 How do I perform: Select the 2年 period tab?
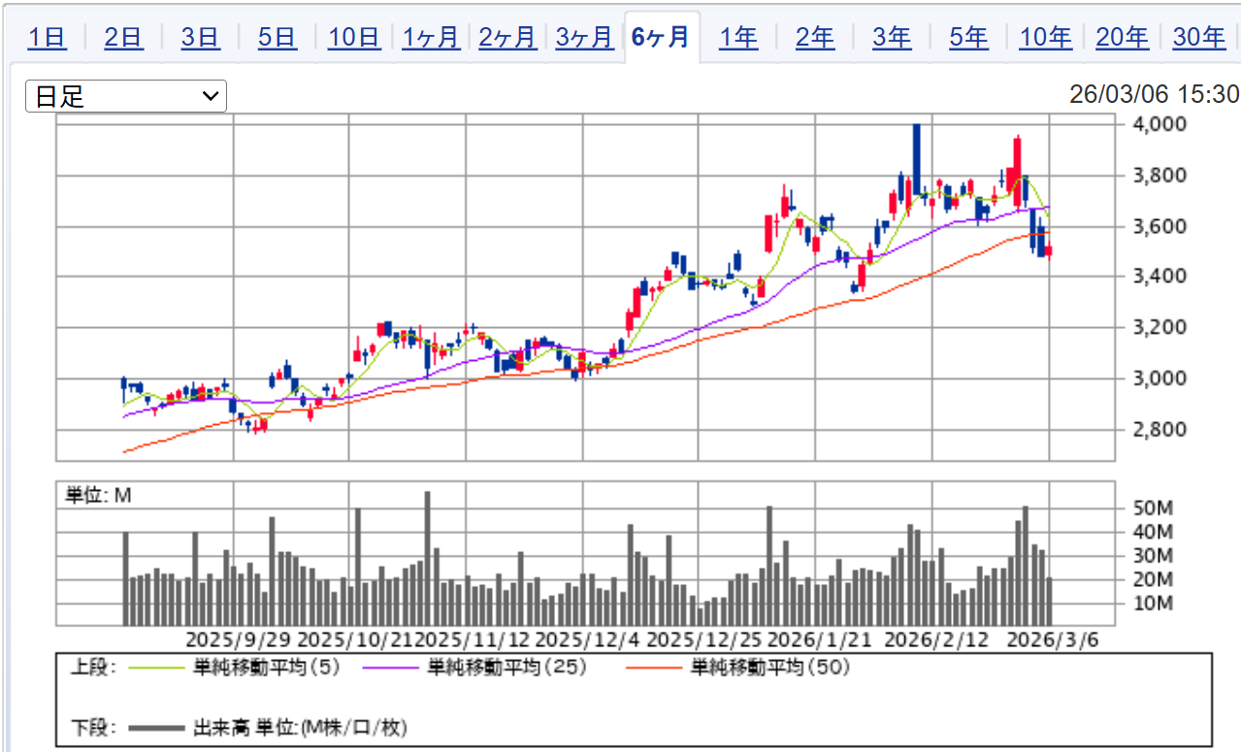(815, 38)
